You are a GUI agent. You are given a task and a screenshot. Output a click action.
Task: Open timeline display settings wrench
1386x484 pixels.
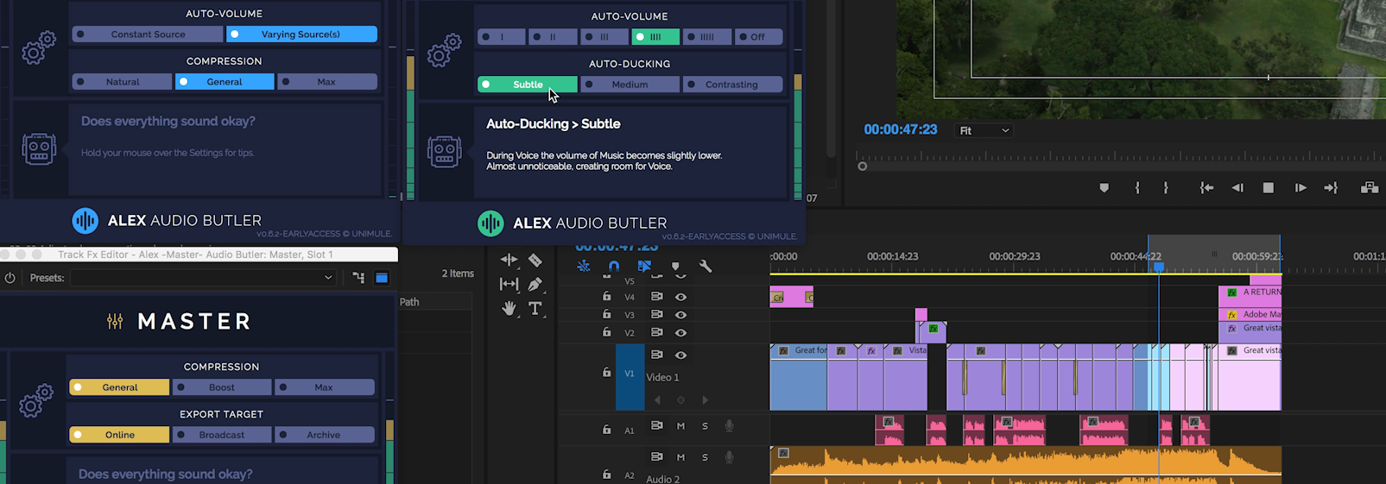(706, 267)
